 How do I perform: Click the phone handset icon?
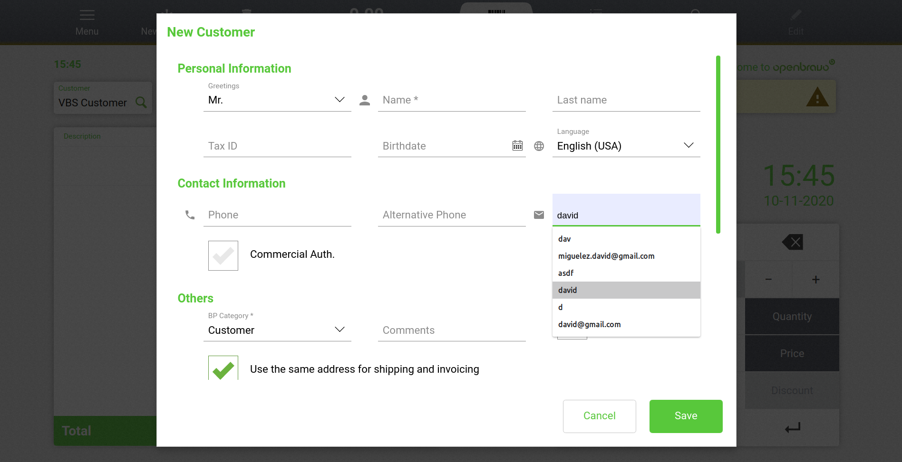(190, 215)
